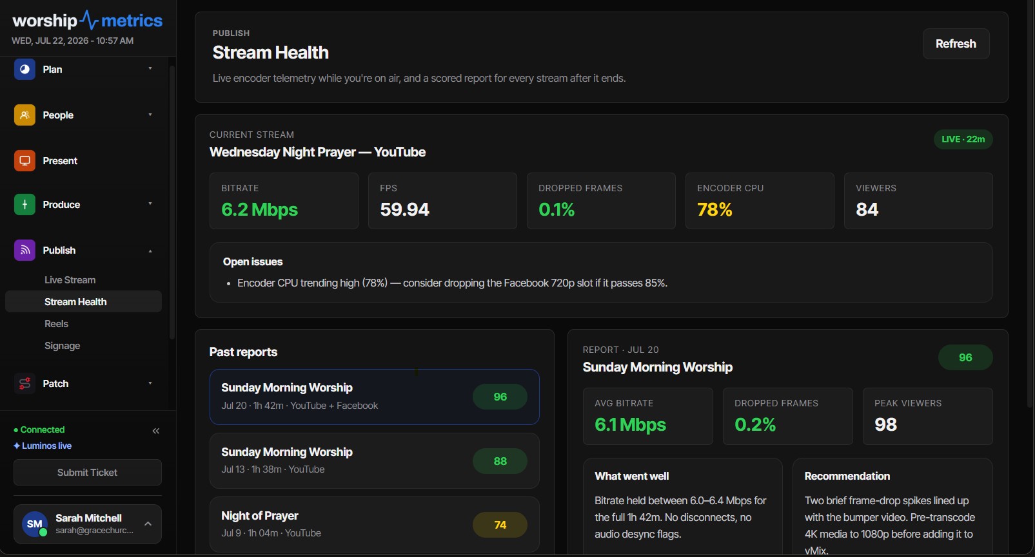Click the sarah@gracechurc... email text
The height and width of the screenshot is (557, 1035).
94,531
